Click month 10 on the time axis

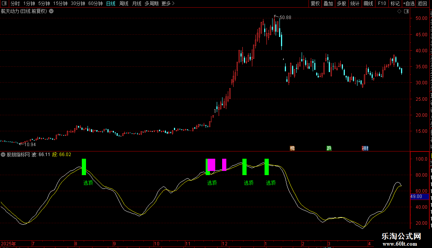click(x=156, y=243)
